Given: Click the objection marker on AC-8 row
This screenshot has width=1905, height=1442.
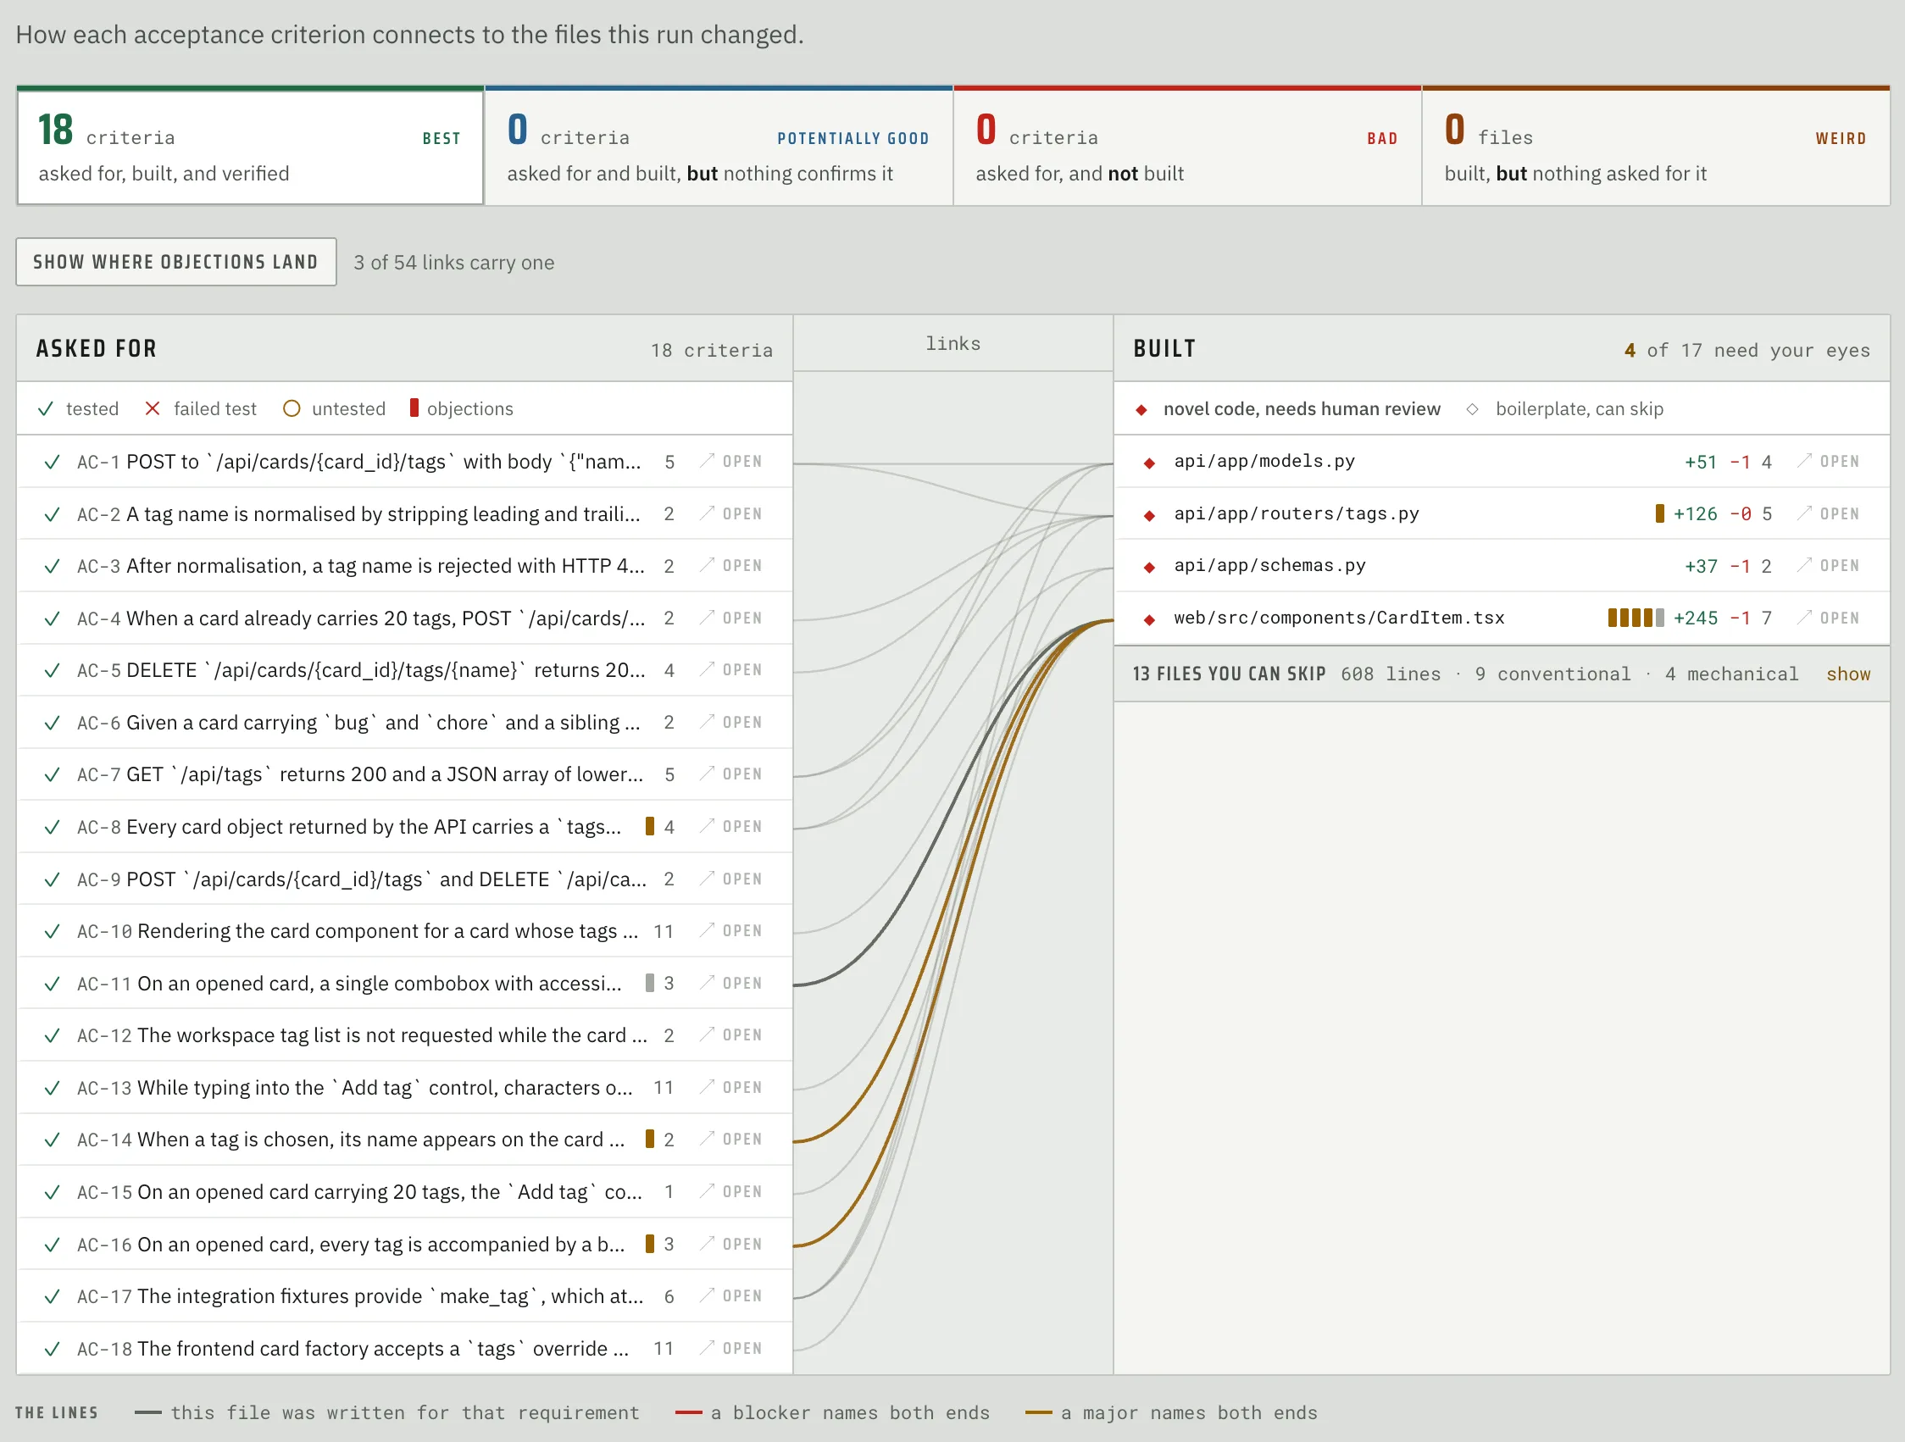Looking at the screenshot, I should [650, 826].
